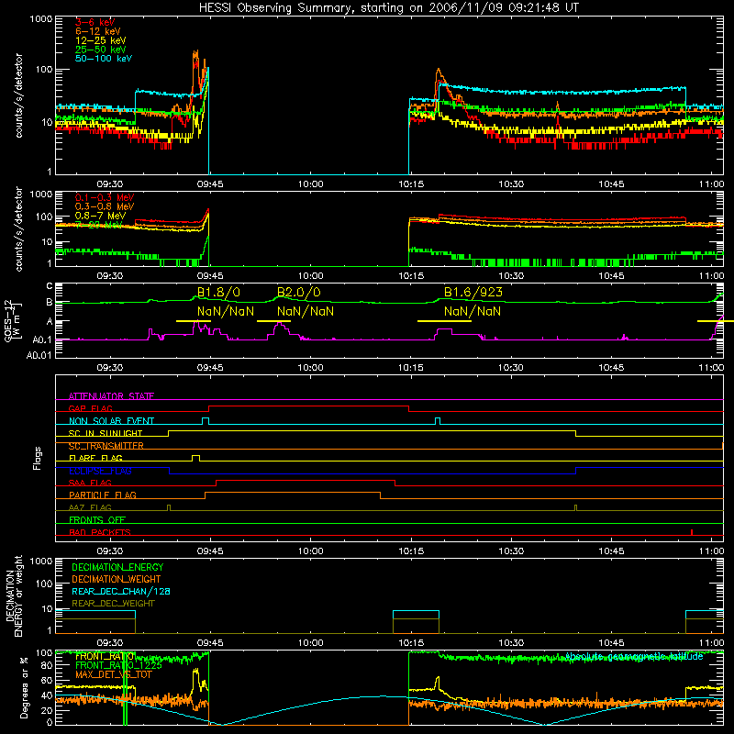Image resolution: width=734 pixels, height=734 pixels.
Task: Click the FLARE_FLAG raised pulse near 09:43
Action: 196,457
